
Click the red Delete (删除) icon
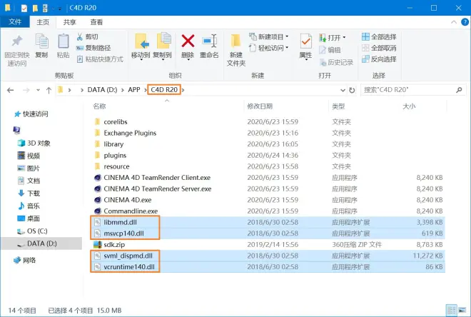(x=188, y=41)
